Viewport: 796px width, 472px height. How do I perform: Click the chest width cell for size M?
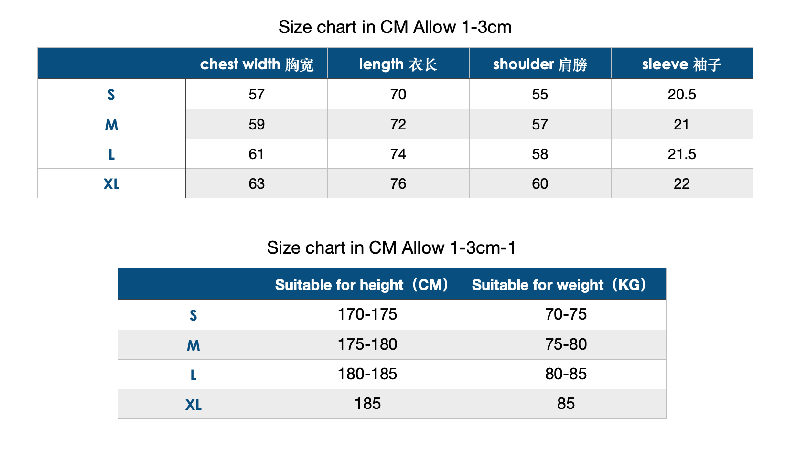click(257, 125)
